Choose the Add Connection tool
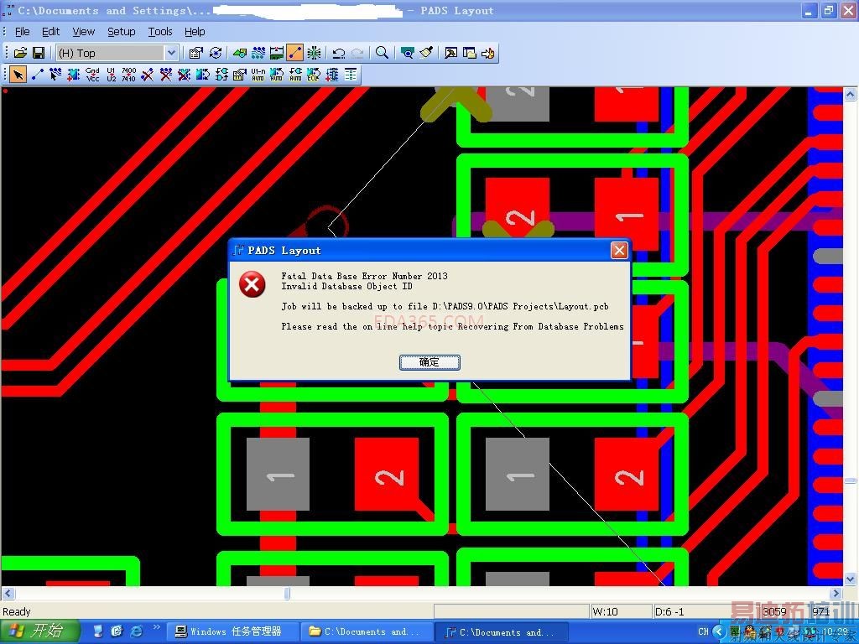Viewport: 859px width, 644px height. coord(37,75)
